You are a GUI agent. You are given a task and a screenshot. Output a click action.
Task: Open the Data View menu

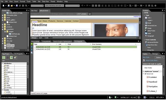[x=45, y=1]
